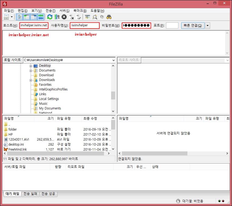232x206 pixels.
Task: Open the Site Manager dropdown arrow
Action: tap(12, 17)
